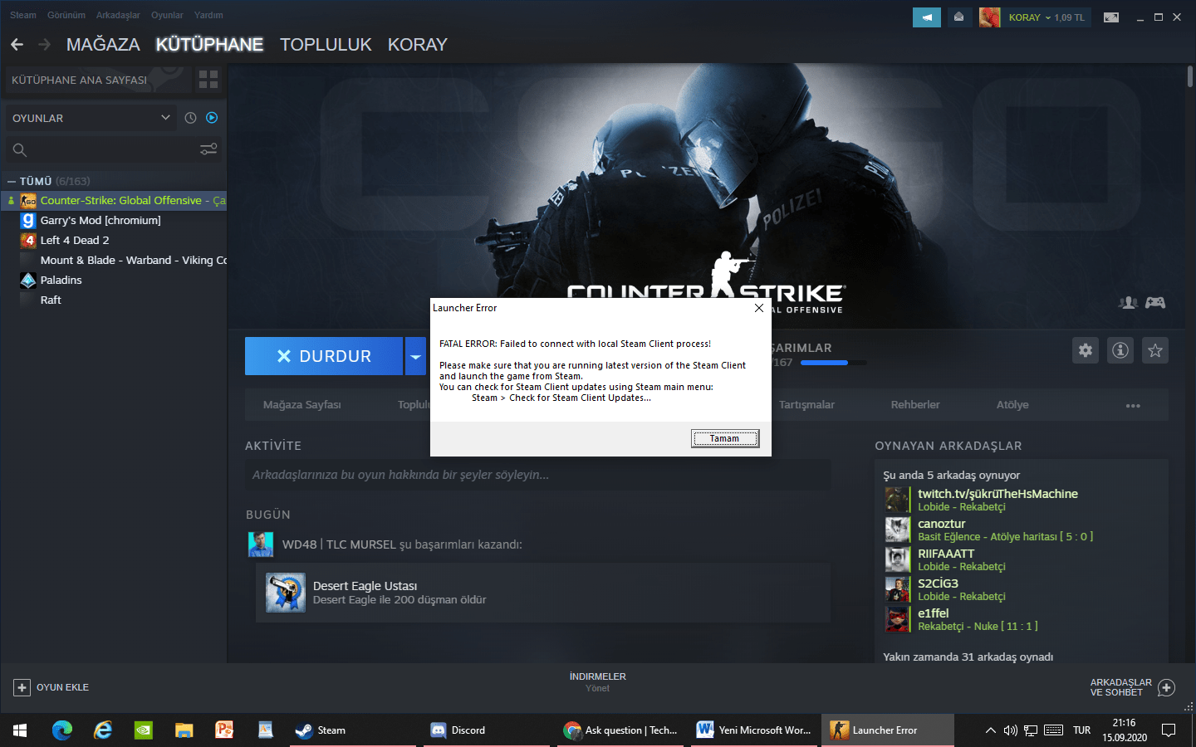1196x747 pixels.
Task: Open the Steam menu
Action: point(23,15)
